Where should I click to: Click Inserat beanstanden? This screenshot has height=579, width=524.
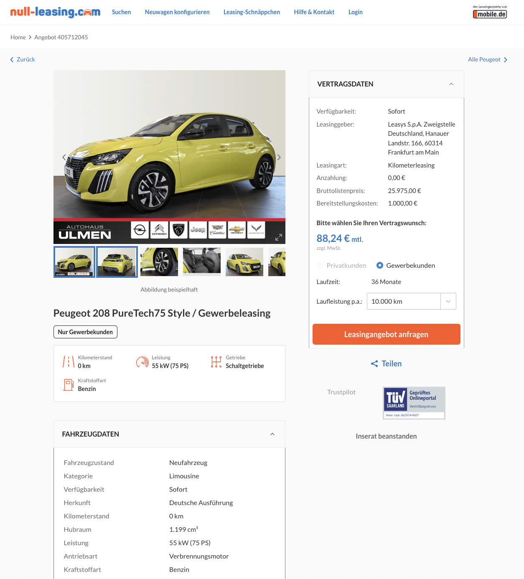[x=386, y=436]
